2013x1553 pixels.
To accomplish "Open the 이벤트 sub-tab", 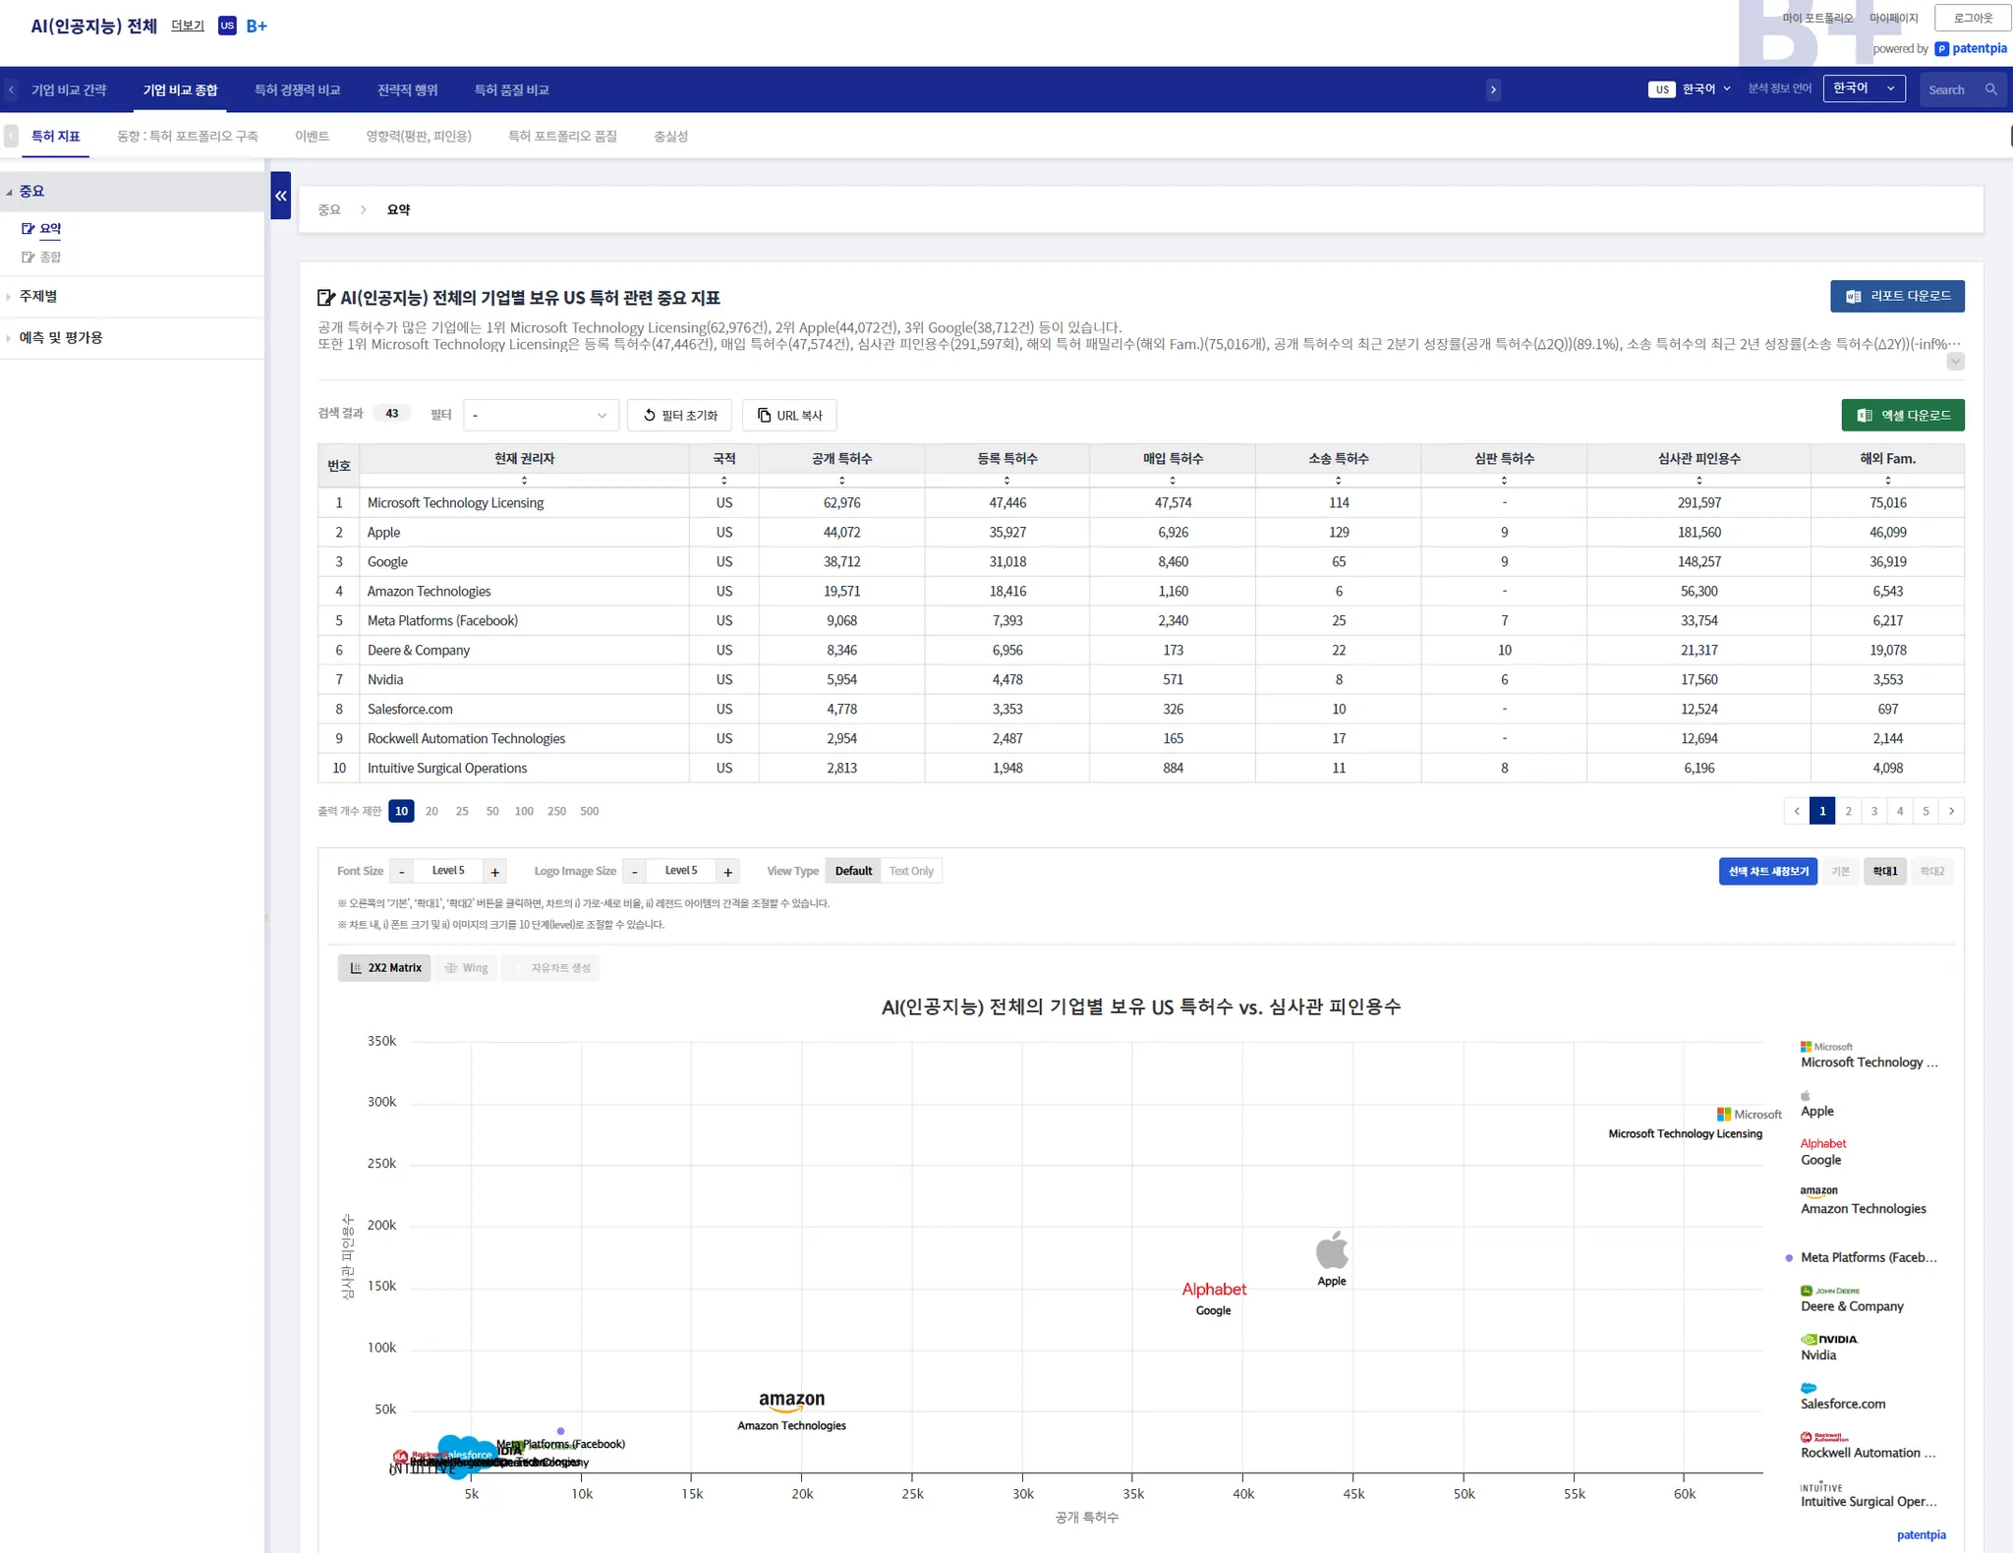I will (312, 136).
